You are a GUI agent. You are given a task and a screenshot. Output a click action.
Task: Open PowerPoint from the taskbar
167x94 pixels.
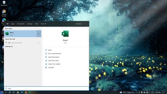tap(26, 92)
